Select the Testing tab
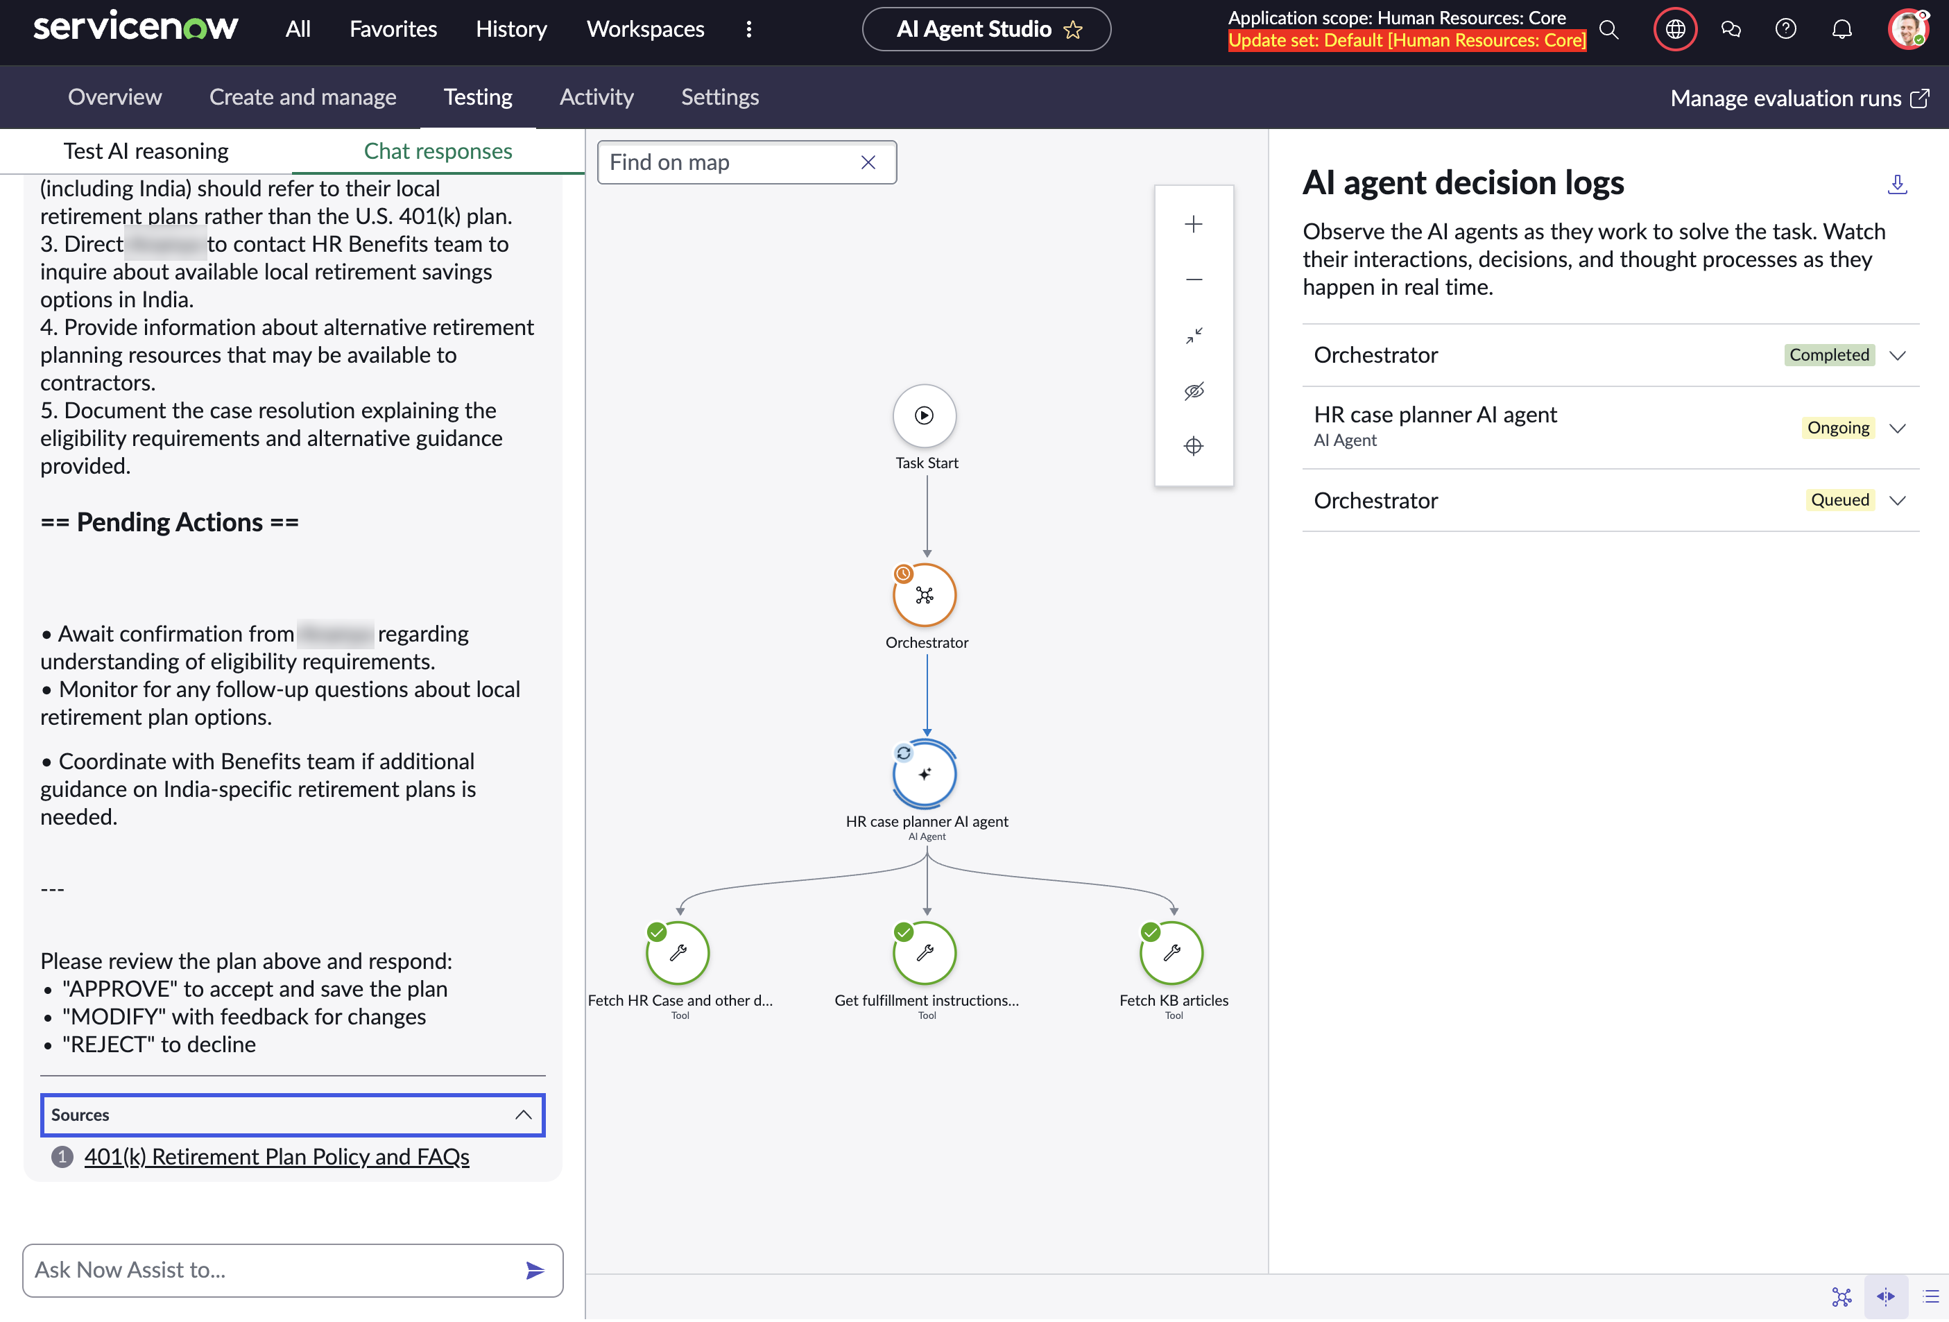This screenshot has width=1949, height=1322. [x=478, y=97]
